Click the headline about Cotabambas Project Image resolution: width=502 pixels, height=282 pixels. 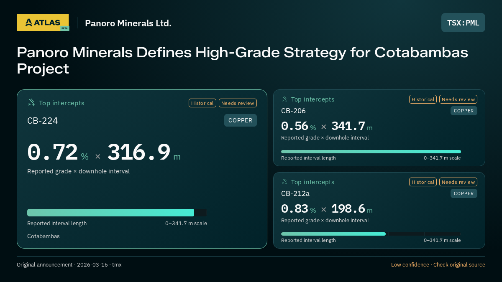242,60
